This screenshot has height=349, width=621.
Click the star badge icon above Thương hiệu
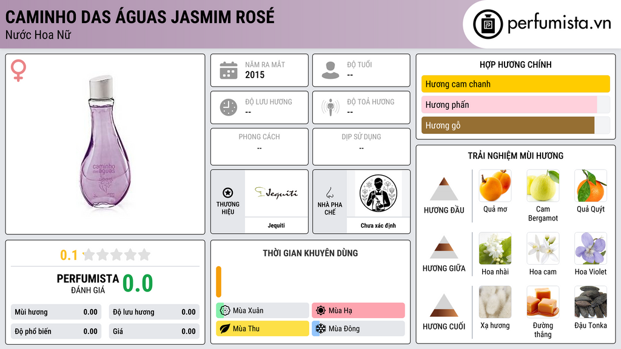[x=228, y=193]
